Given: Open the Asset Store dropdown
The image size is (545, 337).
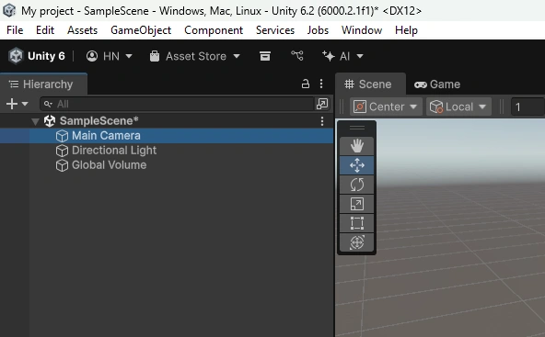Looking at the screenshot, I should (x=194, y=56).
